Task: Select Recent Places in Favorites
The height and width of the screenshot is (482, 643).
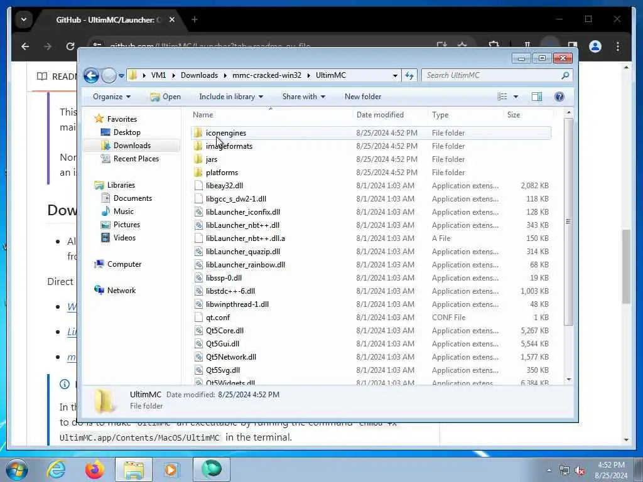Action: (129, 159)
